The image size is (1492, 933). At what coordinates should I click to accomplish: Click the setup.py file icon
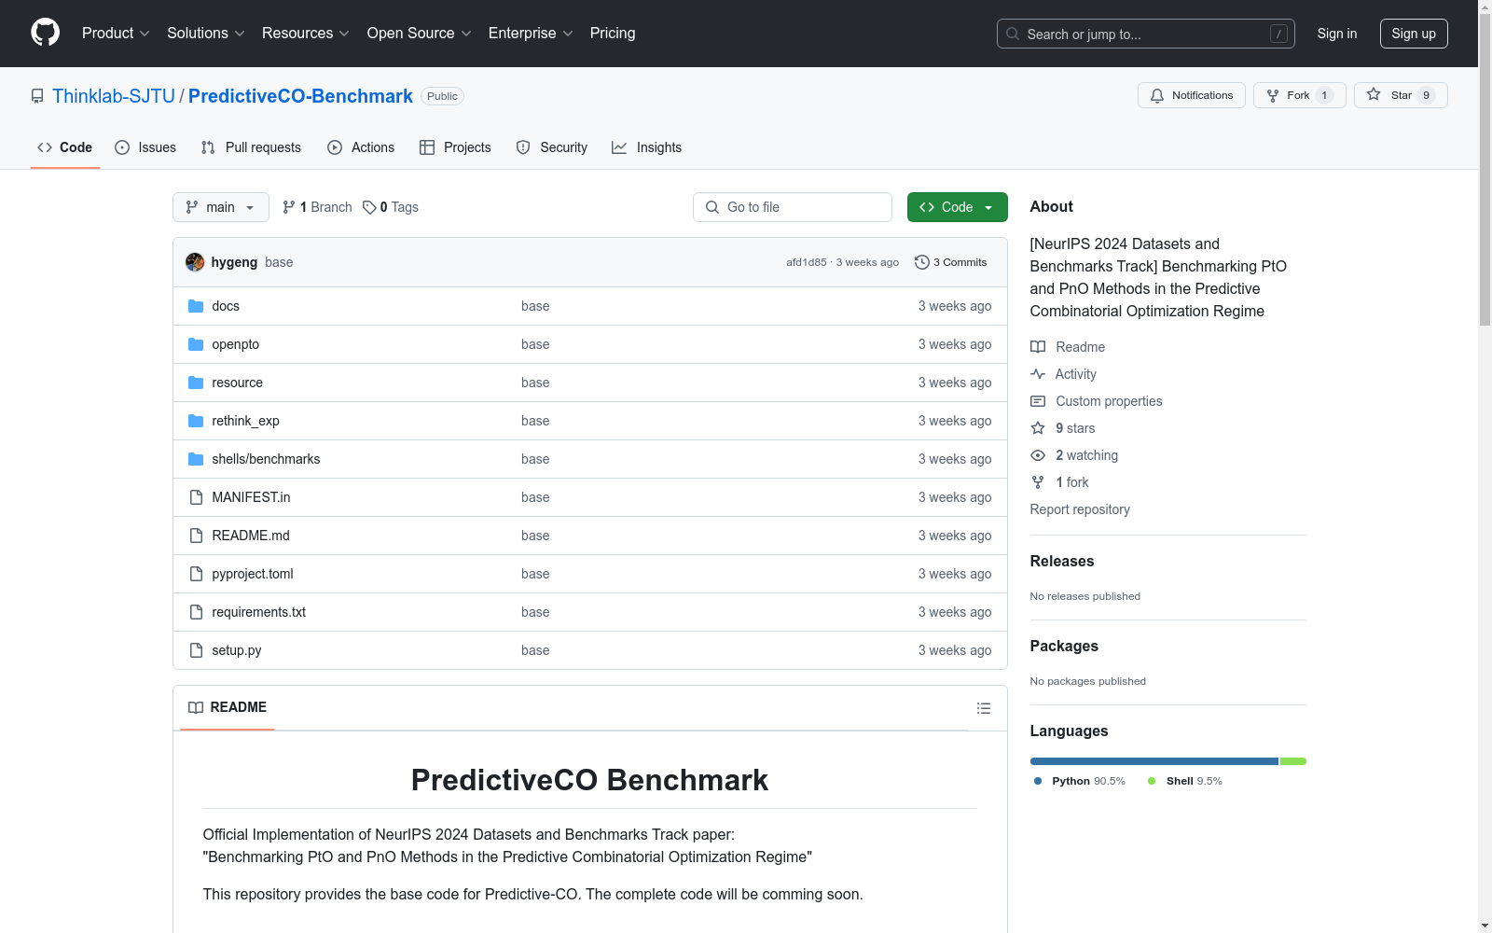pyautogui.click(x=196, y=650)
